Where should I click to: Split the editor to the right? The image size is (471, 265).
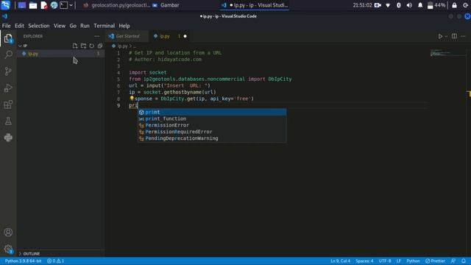[454, 36]
